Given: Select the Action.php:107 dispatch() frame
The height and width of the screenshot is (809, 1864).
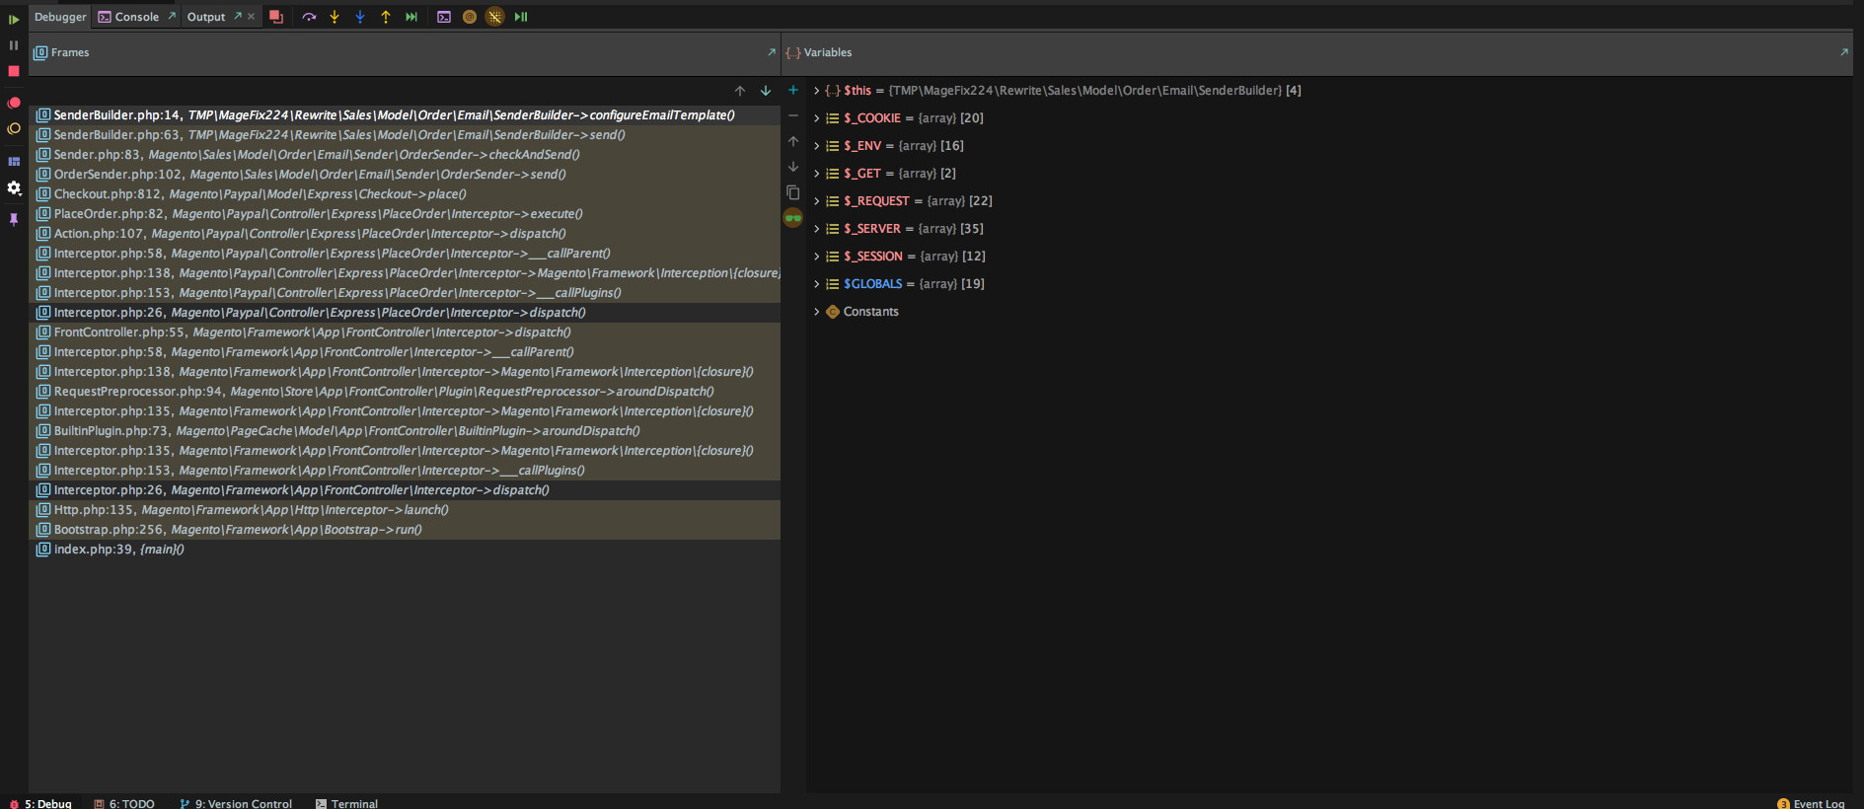Looking at the screenshot, I should 405,234.
